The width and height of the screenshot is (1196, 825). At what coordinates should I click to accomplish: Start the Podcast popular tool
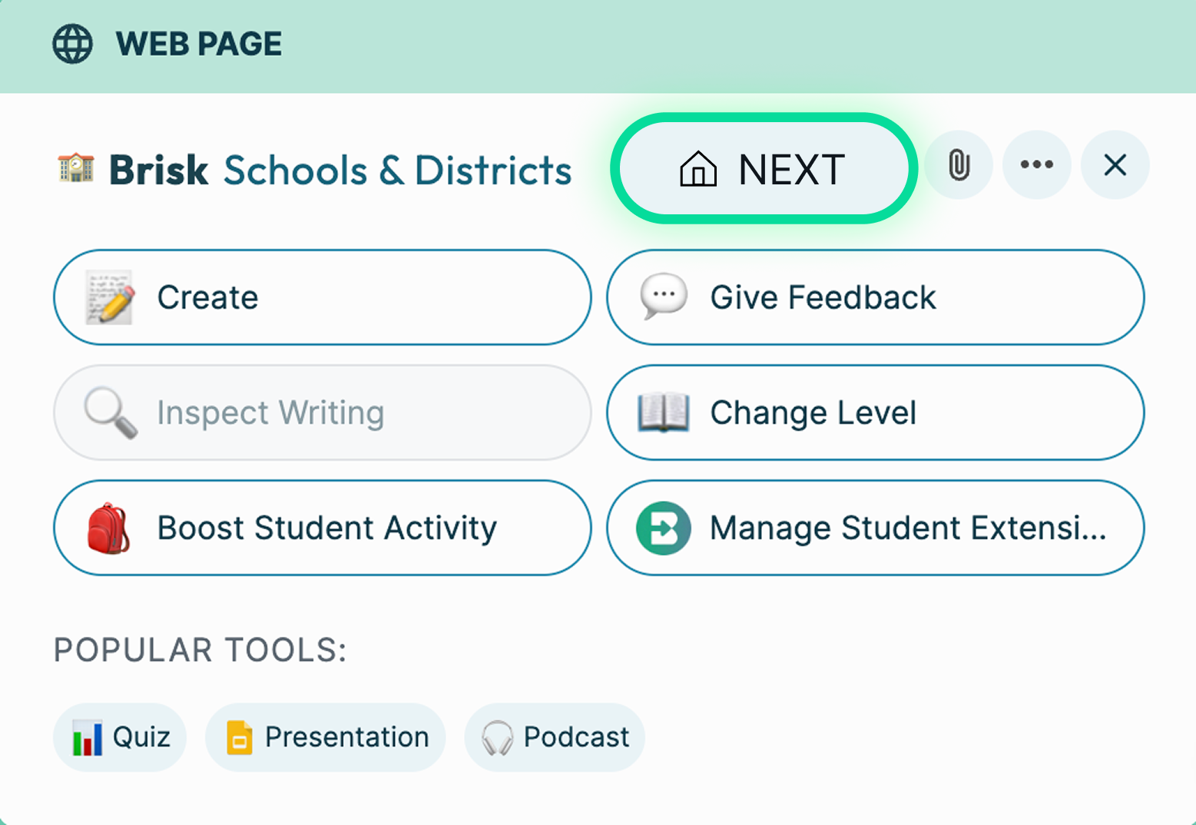tap(555, 737)
